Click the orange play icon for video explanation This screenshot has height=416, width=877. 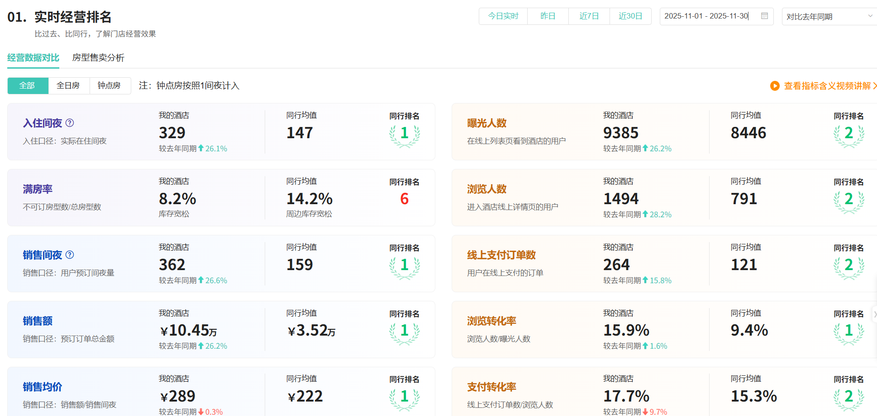click(x=775, y=86)
